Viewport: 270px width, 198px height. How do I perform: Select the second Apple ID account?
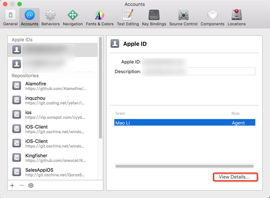[x=53, y=64]
